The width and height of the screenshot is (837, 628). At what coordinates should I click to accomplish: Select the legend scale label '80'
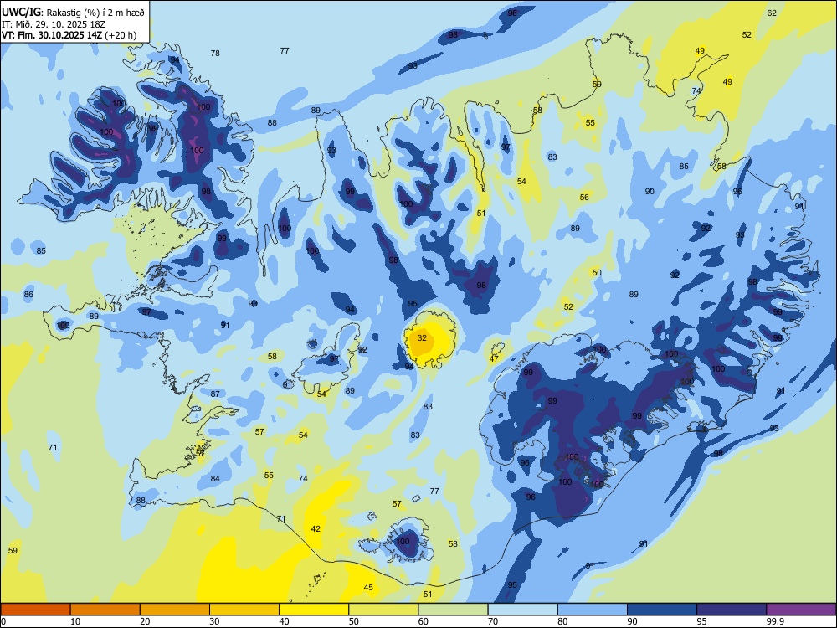[x=562, y=621]
